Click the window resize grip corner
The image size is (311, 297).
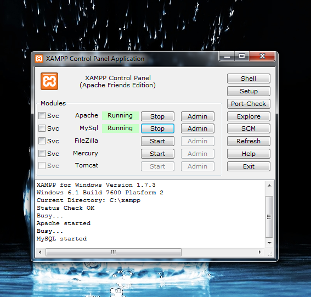point(270,254)
